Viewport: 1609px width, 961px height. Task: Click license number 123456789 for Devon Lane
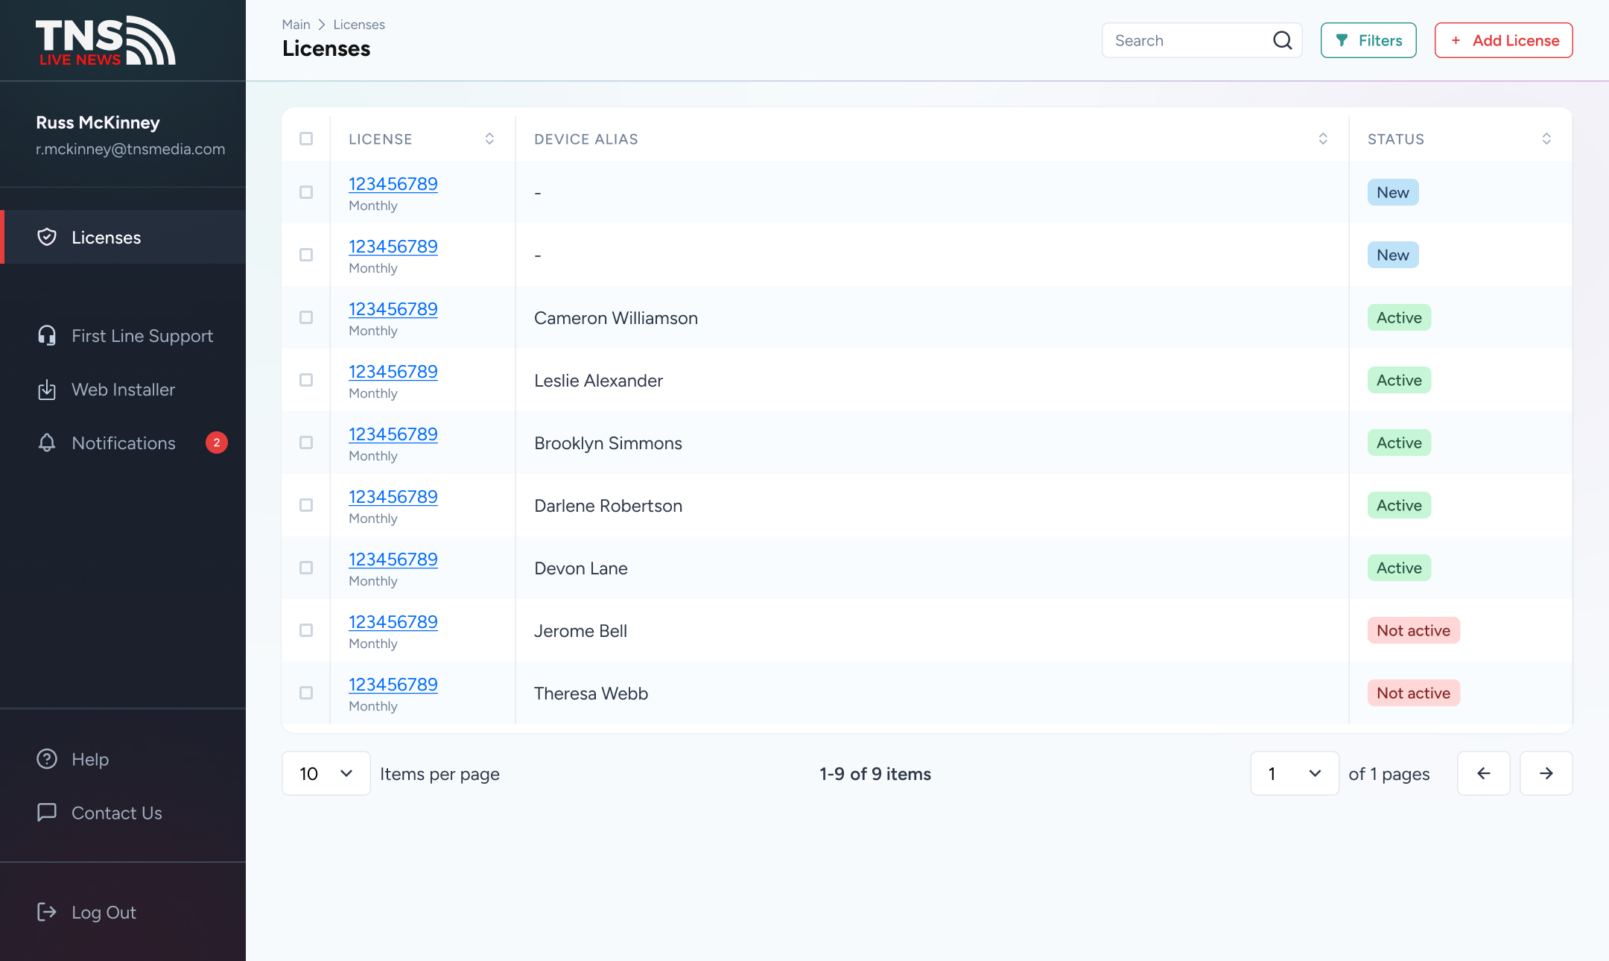(x=393, y=558)
